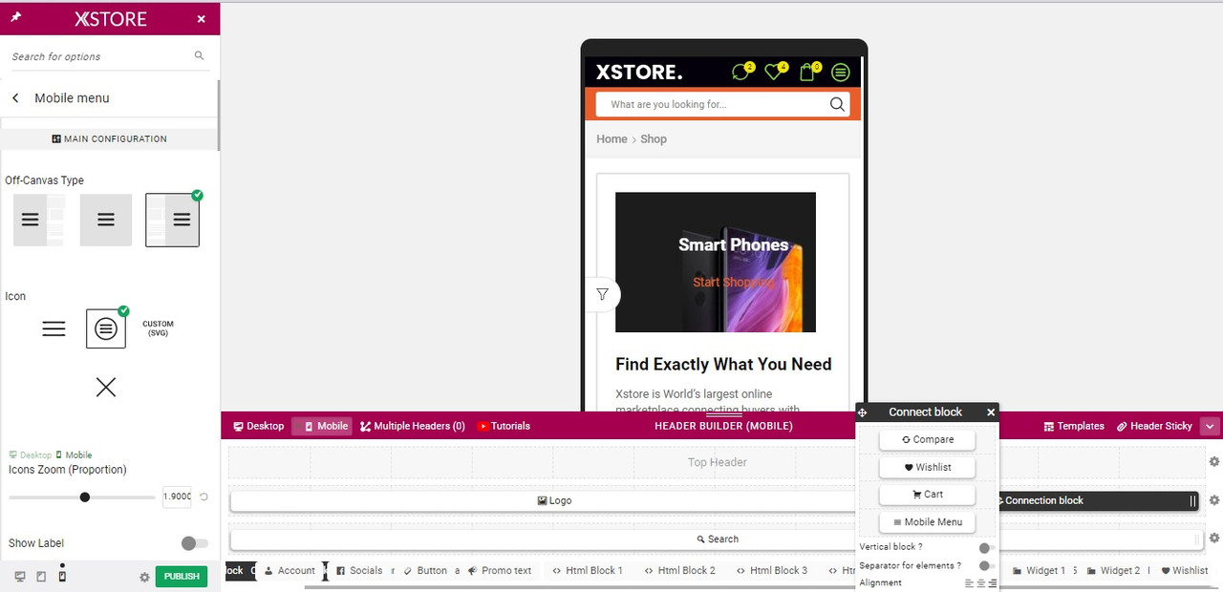Select Wishlist in Connect block
This screenshot has height=592, width=1223.
927,467
